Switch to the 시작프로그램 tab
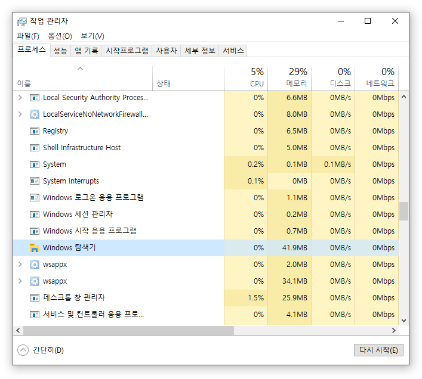Image resolution: width=422 pixels, height=379 pixels. [127, 51]
